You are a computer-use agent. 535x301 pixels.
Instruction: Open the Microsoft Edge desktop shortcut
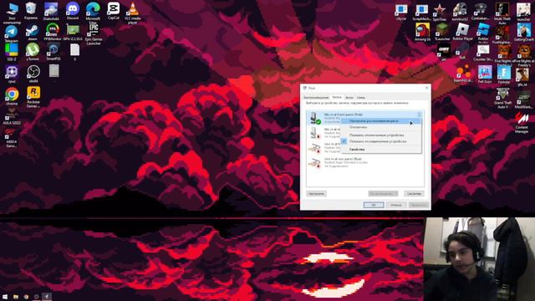coord(93,13)
